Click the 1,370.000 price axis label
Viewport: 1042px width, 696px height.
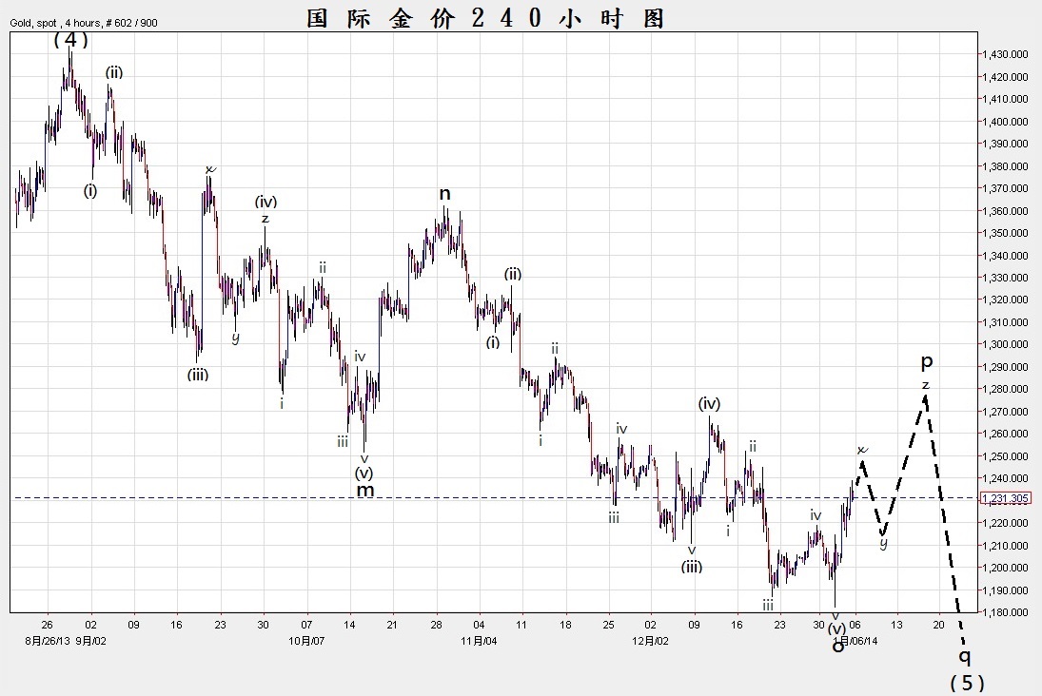pos(1005,188)
